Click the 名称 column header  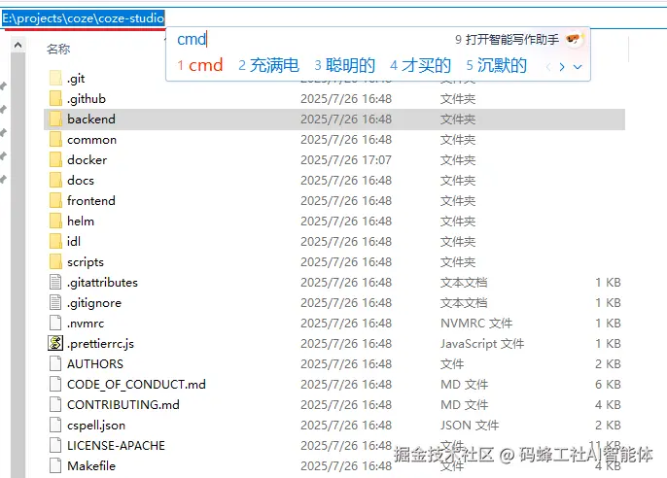[x=58, y=50]
